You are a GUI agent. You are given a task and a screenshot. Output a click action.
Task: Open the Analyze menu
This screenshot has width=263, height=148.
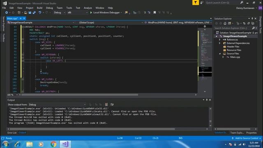point(88,8)
